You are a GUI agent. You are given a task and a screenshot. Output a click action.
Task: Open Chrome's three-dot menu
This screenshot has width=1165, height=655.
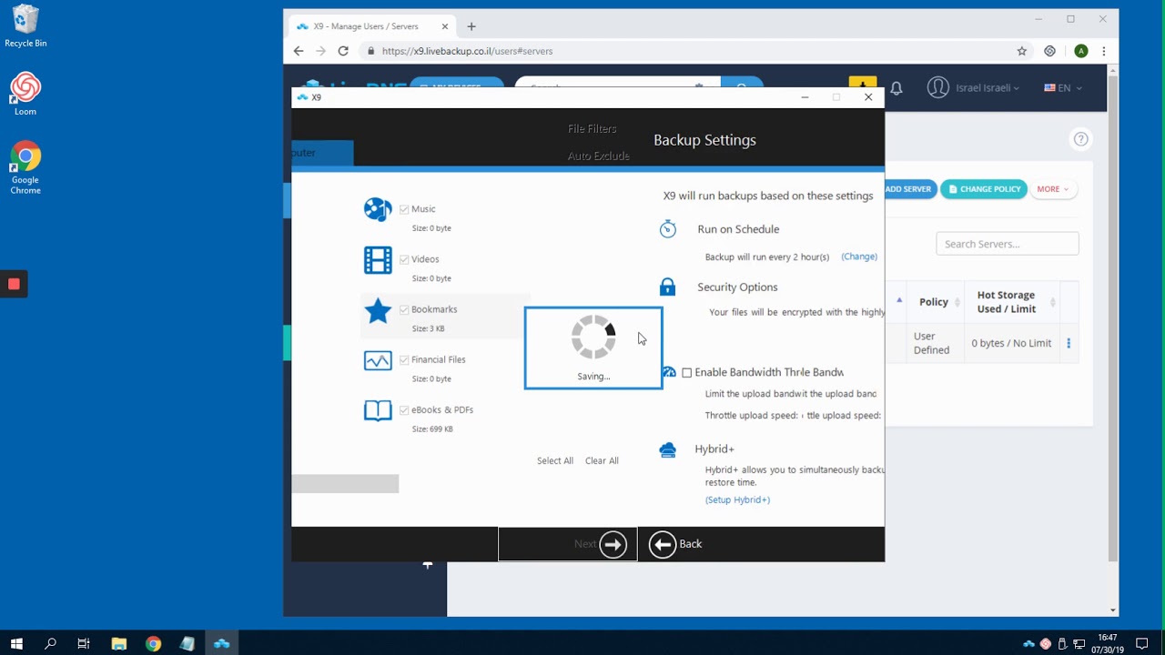point(1104,51)
